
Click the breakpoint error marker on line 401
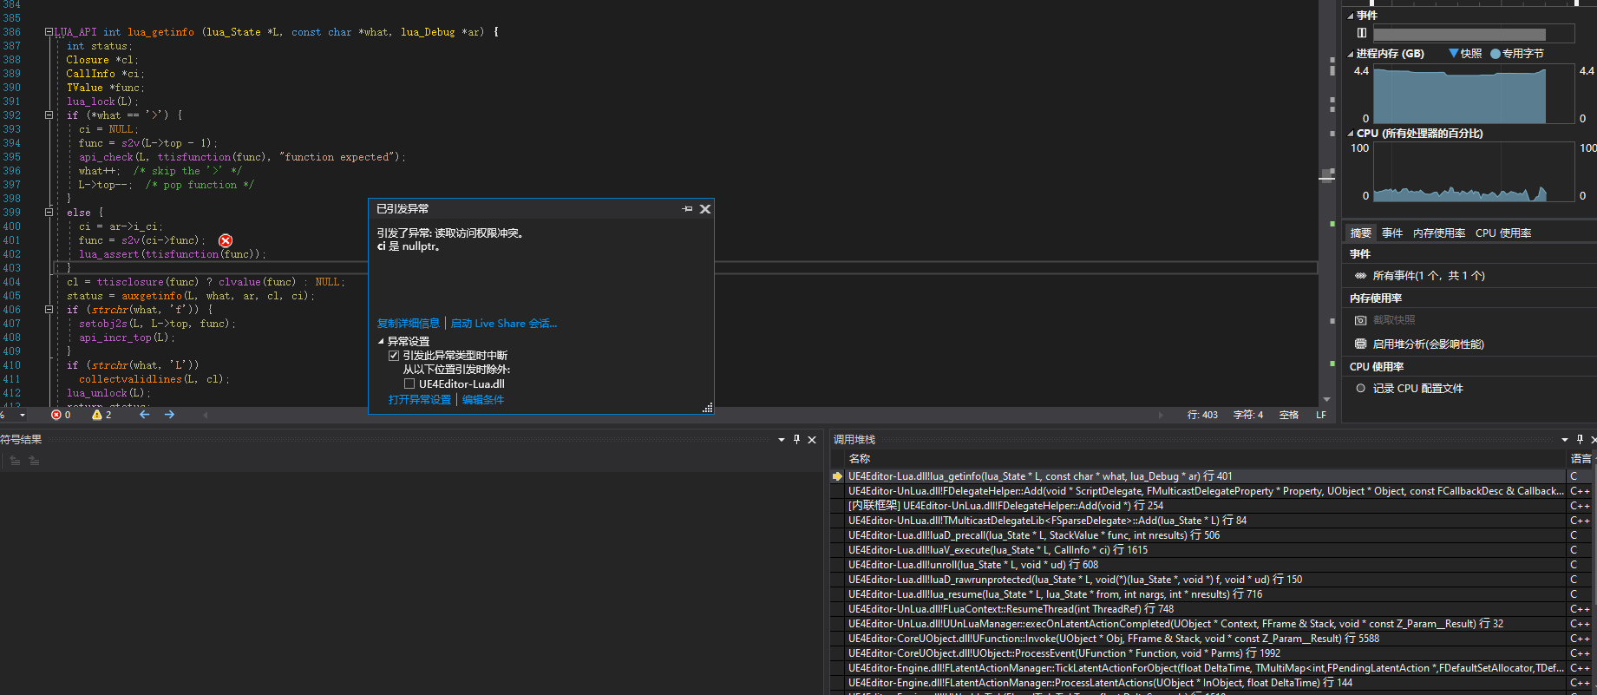pyautogui.click(x=226, y=240)
